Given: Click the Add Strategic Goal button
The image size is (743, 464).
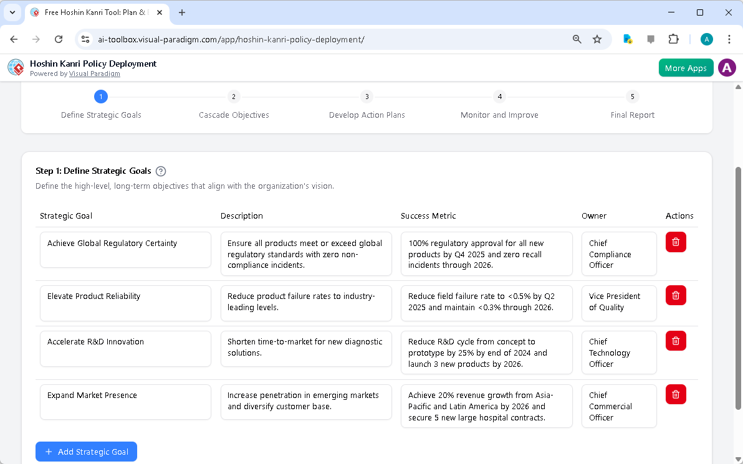Looking at the screenshot, I should (x=86, y=452).
